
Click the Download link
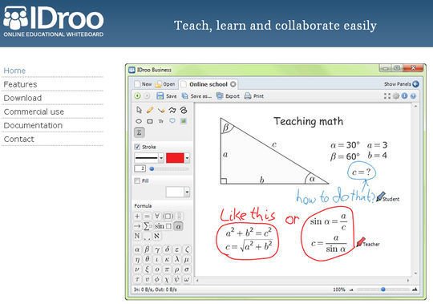click(x=22, y=98)
